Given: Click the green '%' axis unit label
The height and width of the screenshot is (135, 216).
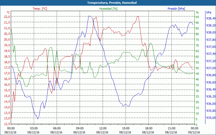Looking at the screenshot, I should (197, 12).
